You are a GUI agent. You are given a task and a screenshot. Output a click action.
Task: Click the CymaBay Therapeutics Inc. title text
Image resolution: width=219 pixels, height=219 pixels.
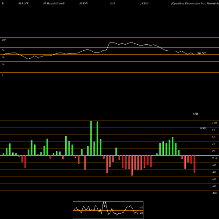coord(188,4)
